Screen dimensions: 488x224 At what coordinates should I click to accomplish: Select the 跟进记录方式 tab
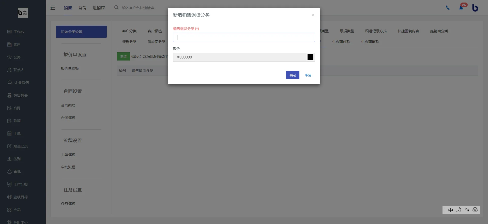(376, 31)
